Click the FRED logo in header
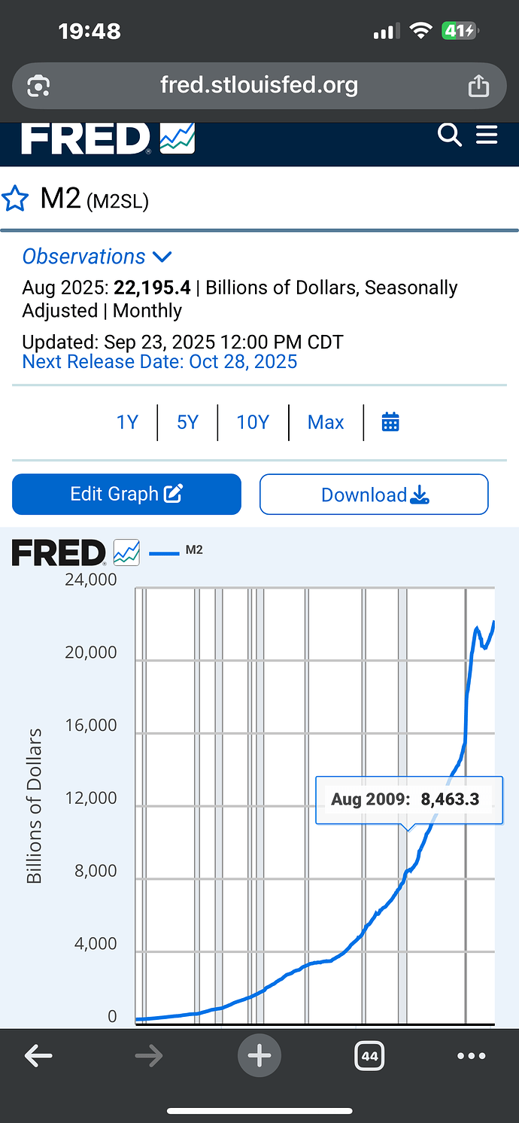This screenshot has height=1123, width=519. coord(108,138)
